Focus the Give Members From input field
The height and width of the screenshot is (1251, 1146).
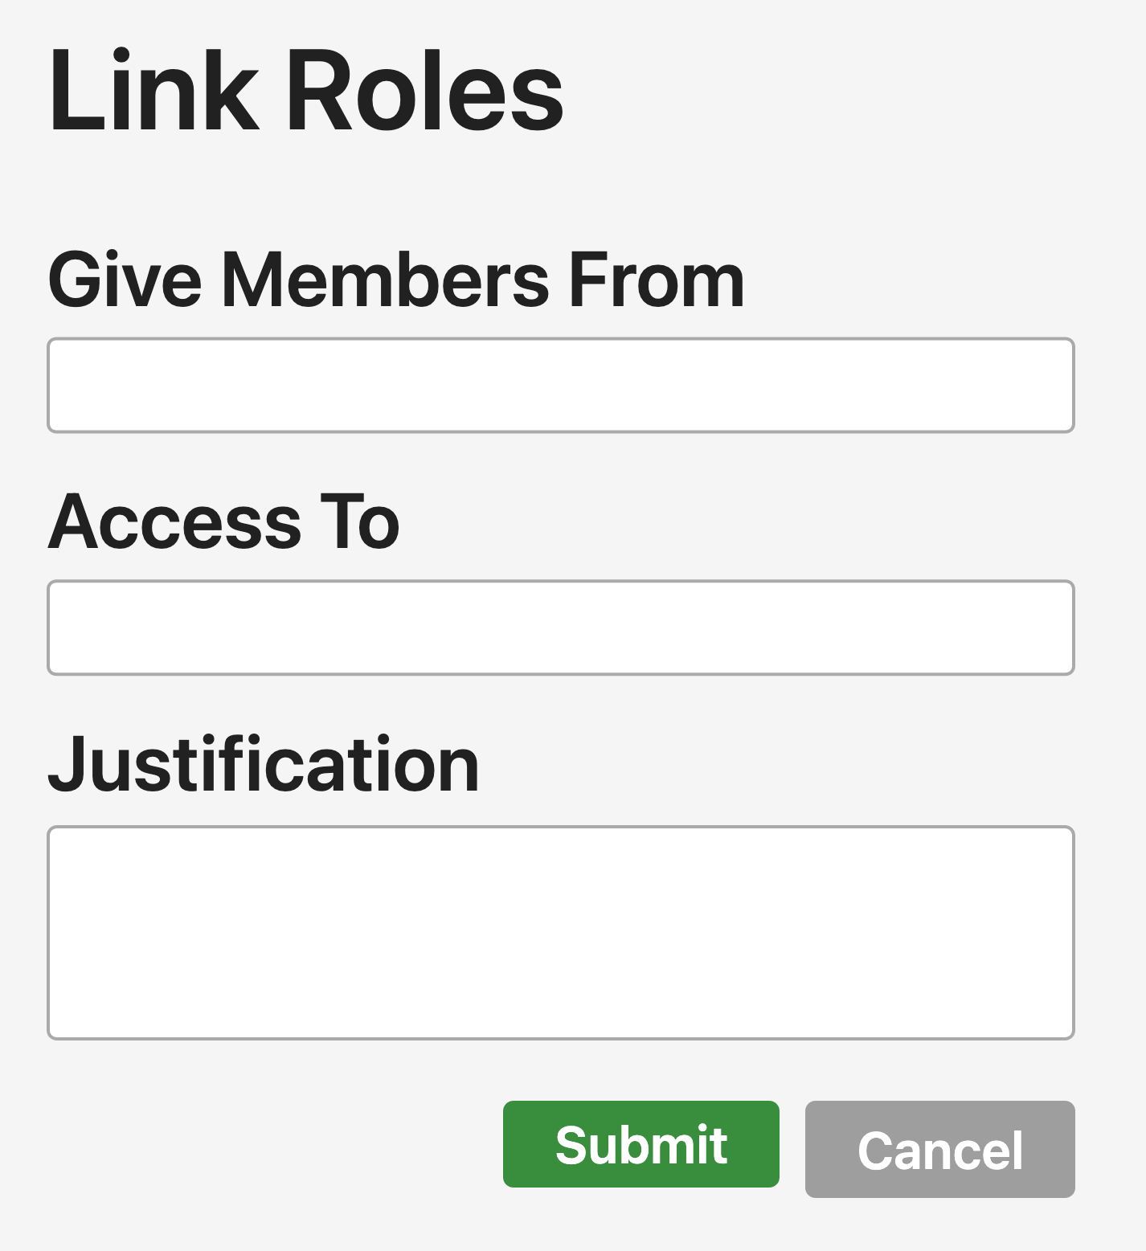(x=560, y=386)
